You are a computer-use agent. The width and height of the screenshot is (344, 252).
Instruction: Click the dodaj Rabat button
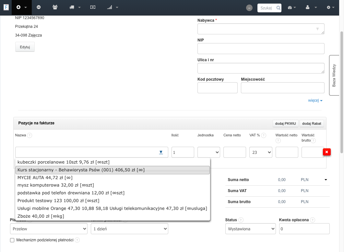312,124
